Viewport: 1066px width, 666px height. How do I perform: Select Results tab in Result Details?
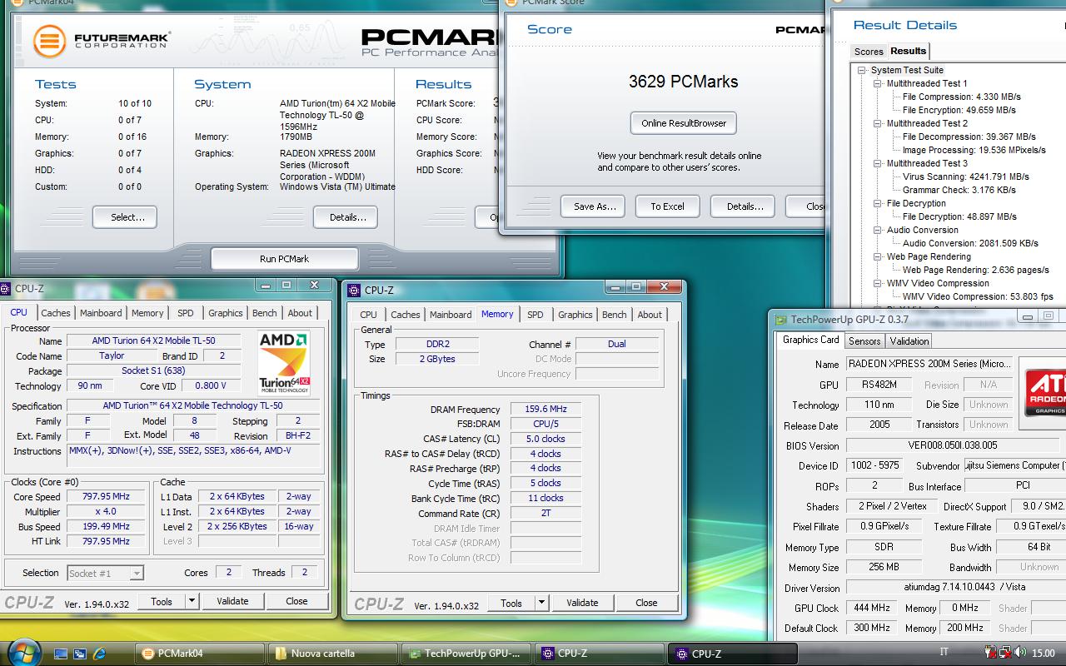pos(908,51)
